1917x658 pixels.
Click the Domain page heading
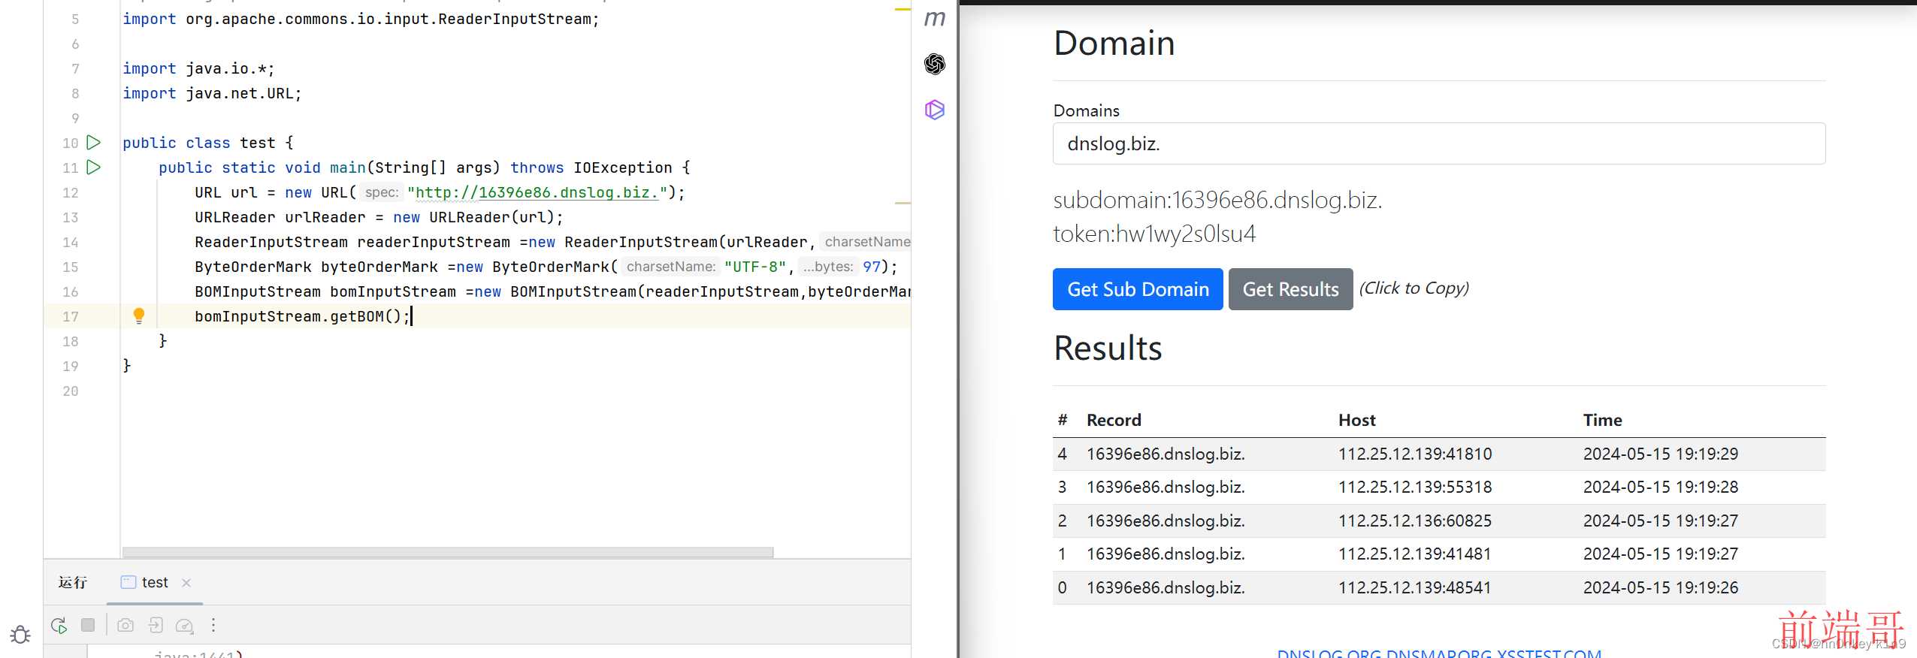(x=1114, y=43)
